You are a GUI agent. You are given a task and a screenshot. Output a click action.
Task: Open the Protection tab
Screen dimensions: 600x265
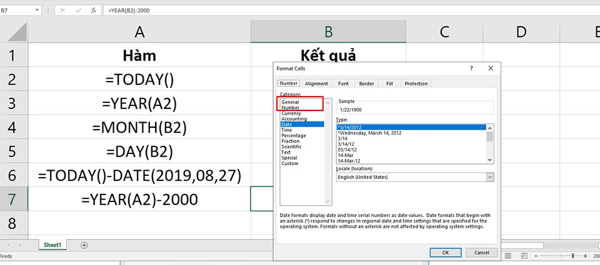coord(416,84)
